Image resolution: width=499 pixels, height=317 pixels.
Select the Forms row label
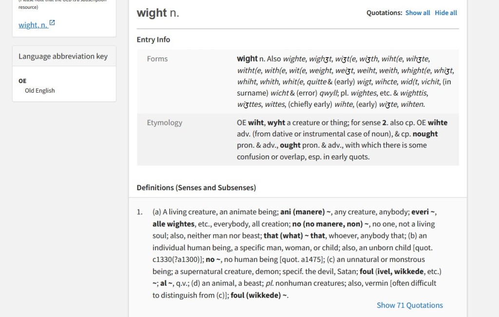[x=157, y=59]
